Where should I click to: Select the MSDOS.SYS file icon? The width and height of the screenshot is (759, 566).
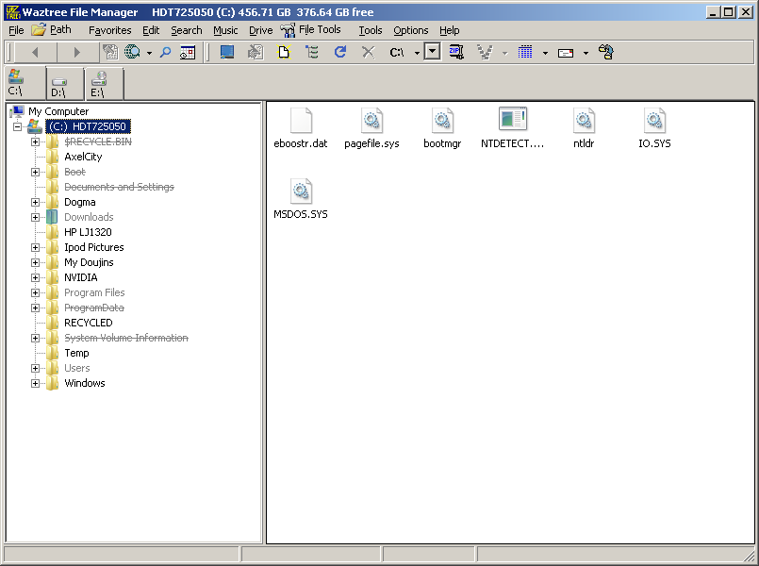click(x=301, y=191)
